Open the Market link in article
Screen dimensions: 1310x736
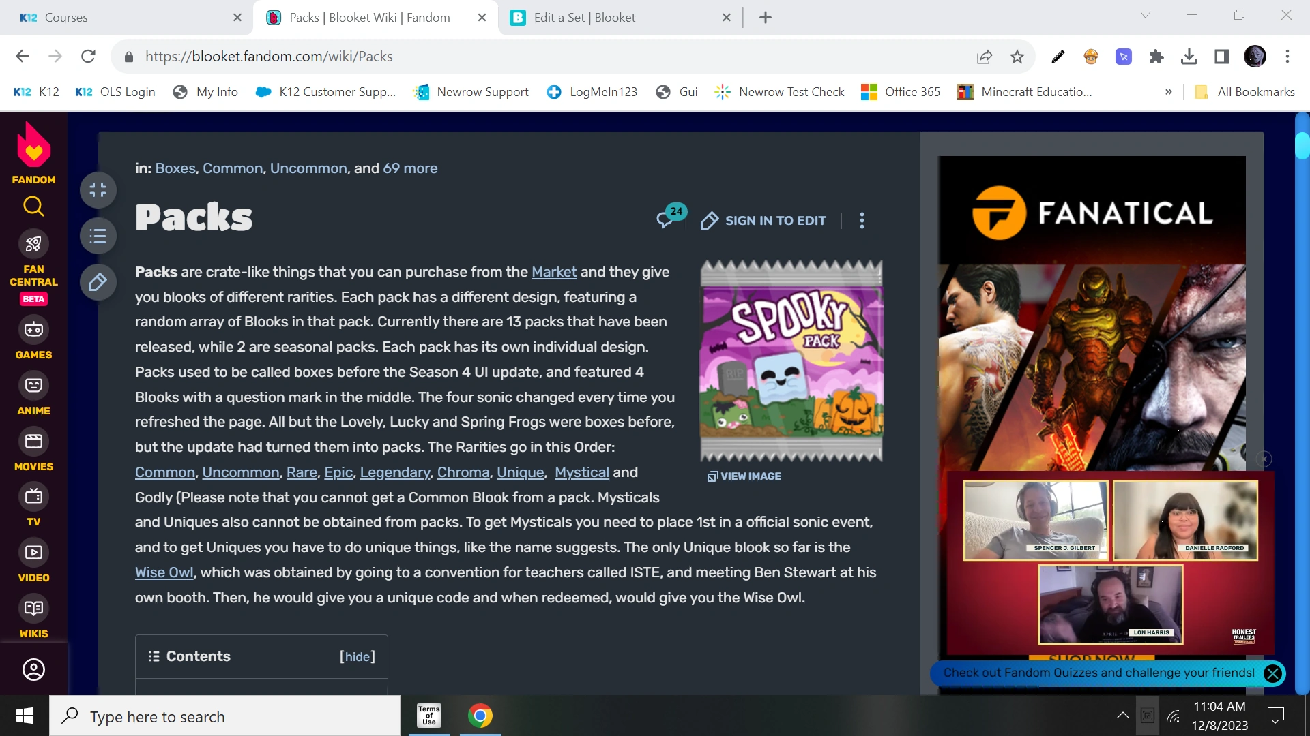point(553,272)
